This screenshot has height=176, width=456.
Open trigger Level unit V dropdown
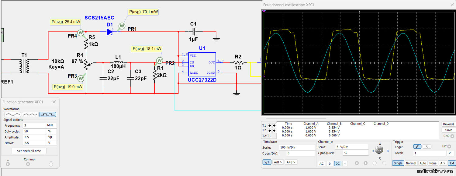(x=451, y=153)
